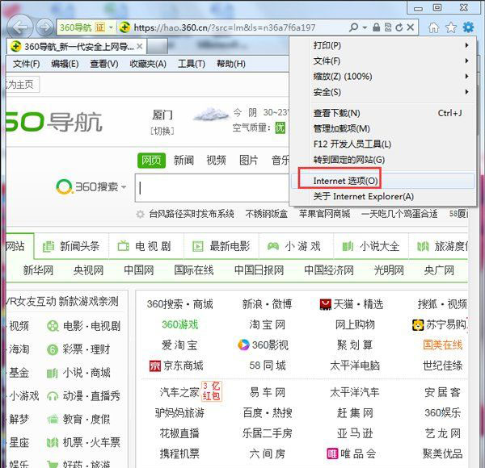
Task: Select 转到固定的网站(G)
Action: tap(383, 160)
